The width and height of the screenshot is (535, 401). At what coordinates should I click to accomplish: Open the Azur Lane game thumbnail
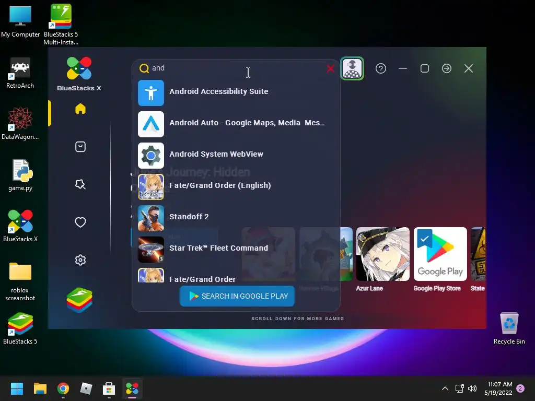point(383,254)
